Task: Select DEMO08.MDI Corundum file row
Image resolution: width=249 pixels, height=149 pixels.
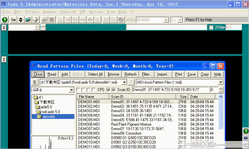Action: click(x=146, y=133)
